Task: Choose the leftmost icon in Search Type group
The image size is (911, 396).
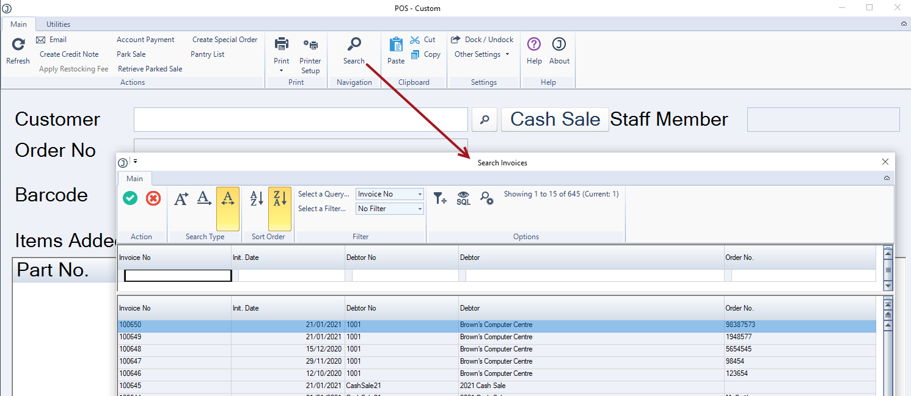Action: click(x=181, y=198)
